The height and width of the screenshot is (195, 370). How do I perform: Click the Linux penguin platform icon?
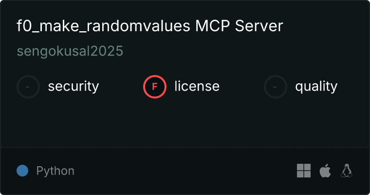point(347,171)
